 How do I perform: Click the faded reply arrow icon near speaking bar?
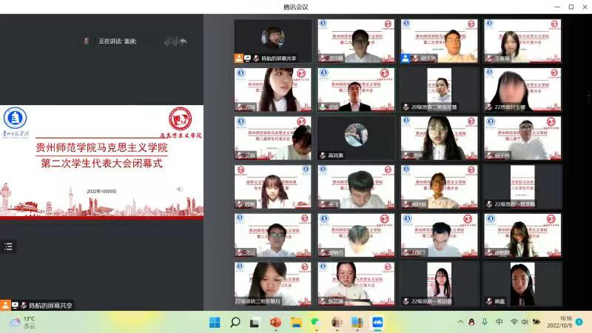(184, 41)
